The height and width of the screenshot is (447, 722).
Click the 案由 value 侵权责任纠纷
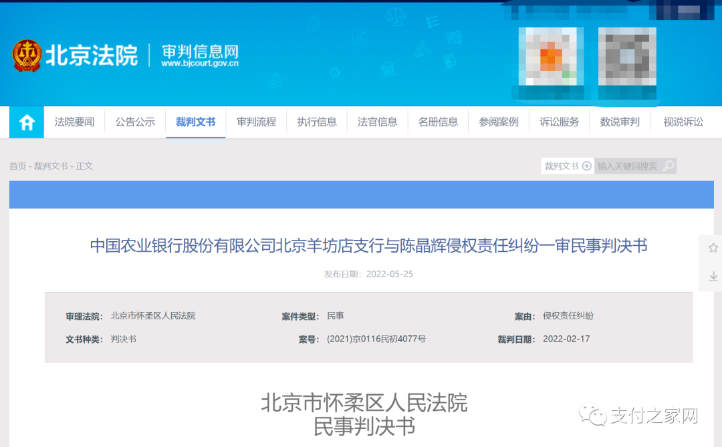[x=568, y=316]
